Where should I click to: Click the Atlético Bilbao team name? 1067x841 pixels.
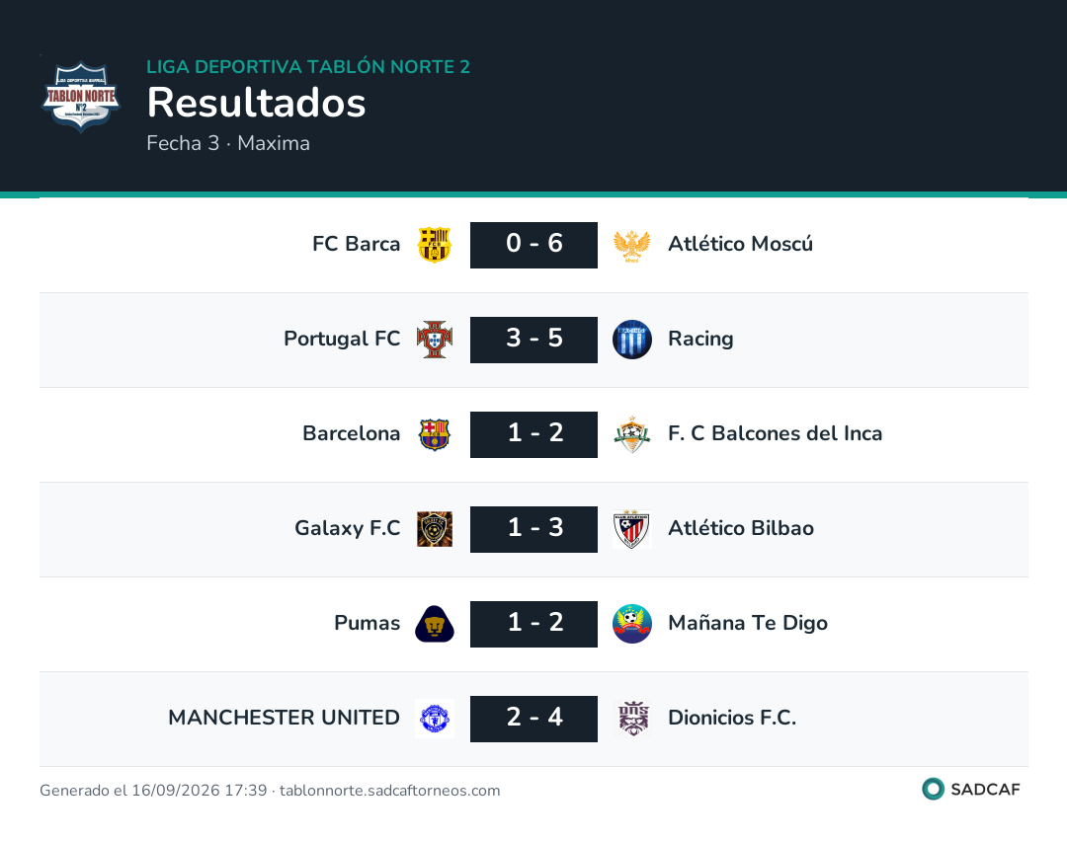740,528
